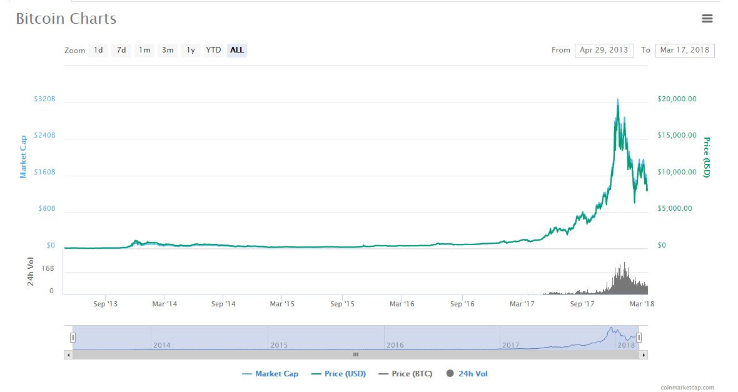Edit the To date field
Viewport: 738px width, 392px height.
point(685,50)
